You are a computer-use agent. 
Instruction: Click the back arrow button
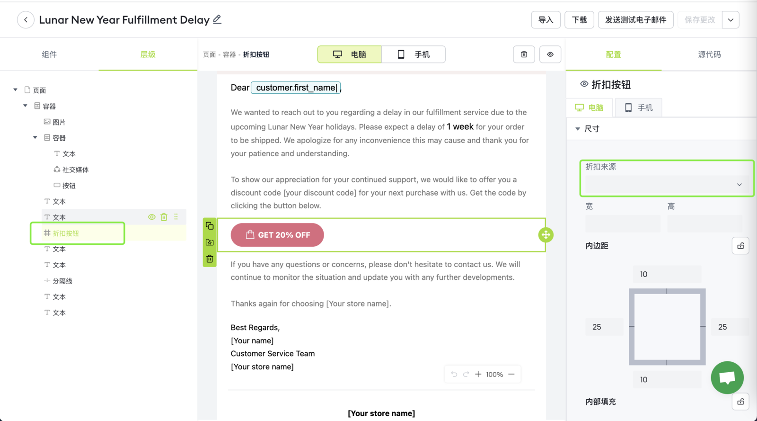click(26, 20)
